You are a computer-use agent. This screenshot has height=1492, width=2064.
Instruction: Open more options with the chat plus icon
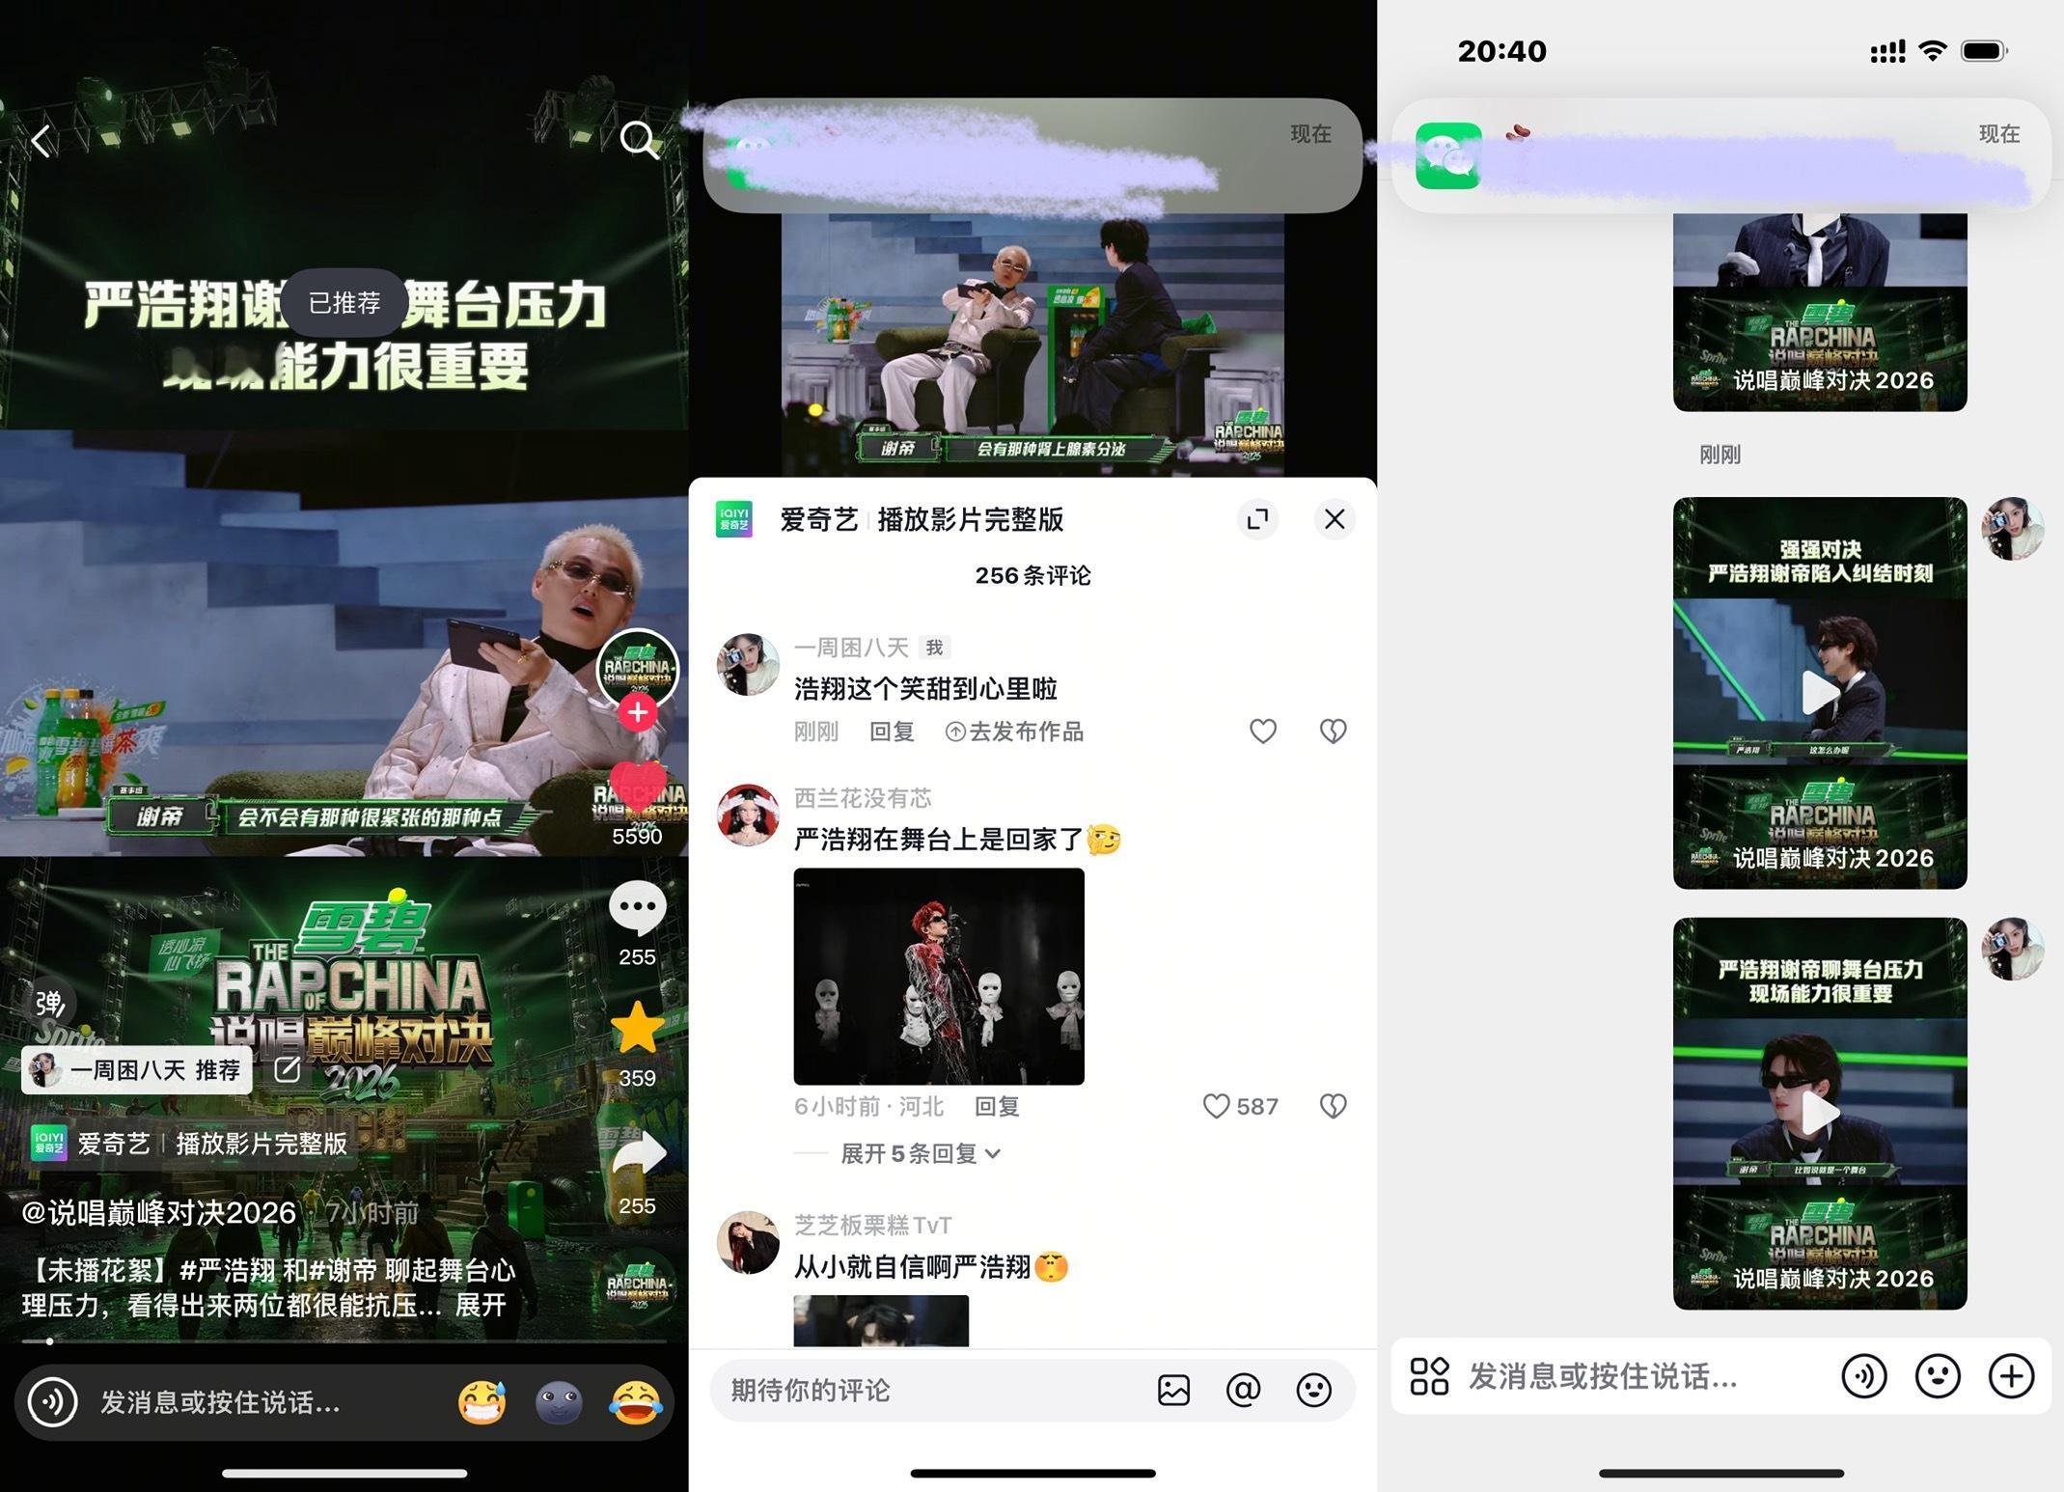(2011, 1376)
